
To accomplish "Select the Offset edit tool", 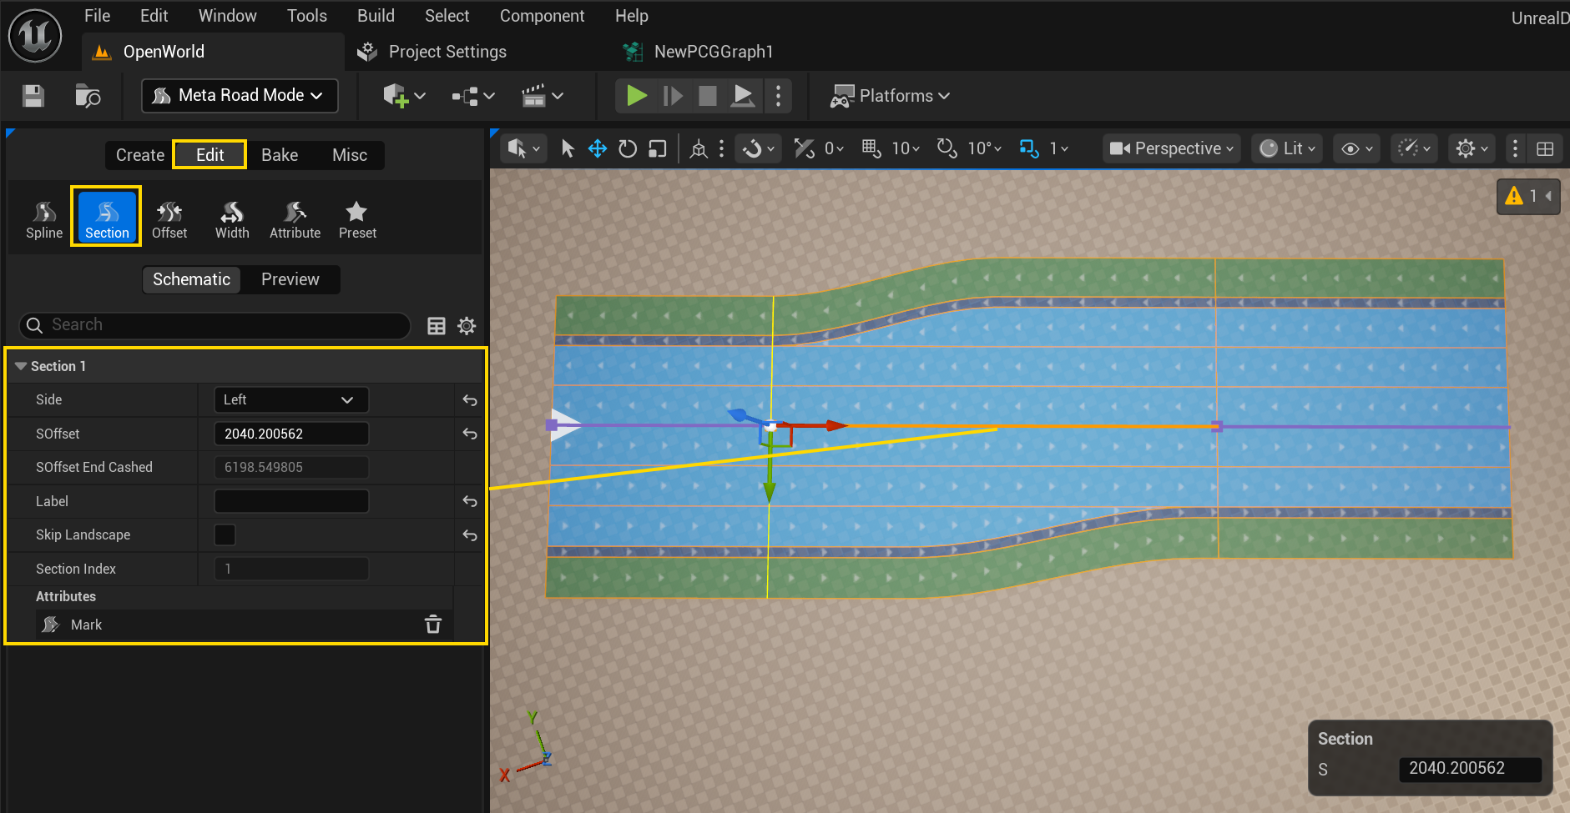I will coord(169,219).
